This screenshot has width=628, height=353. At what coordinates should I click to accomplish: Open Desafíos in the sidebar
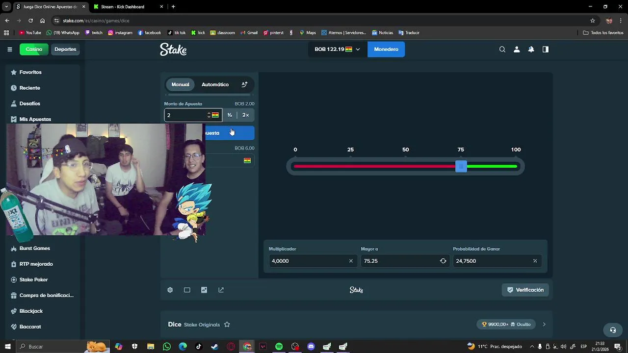point(42,103)
